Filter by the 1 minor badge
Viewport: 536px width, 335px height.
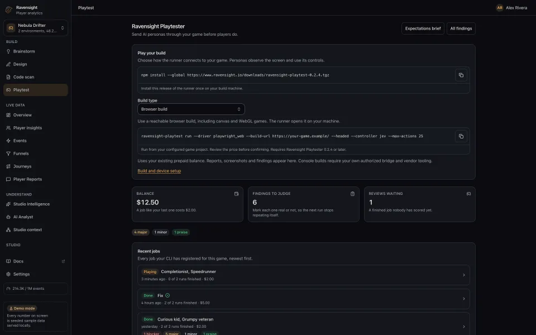160,232
